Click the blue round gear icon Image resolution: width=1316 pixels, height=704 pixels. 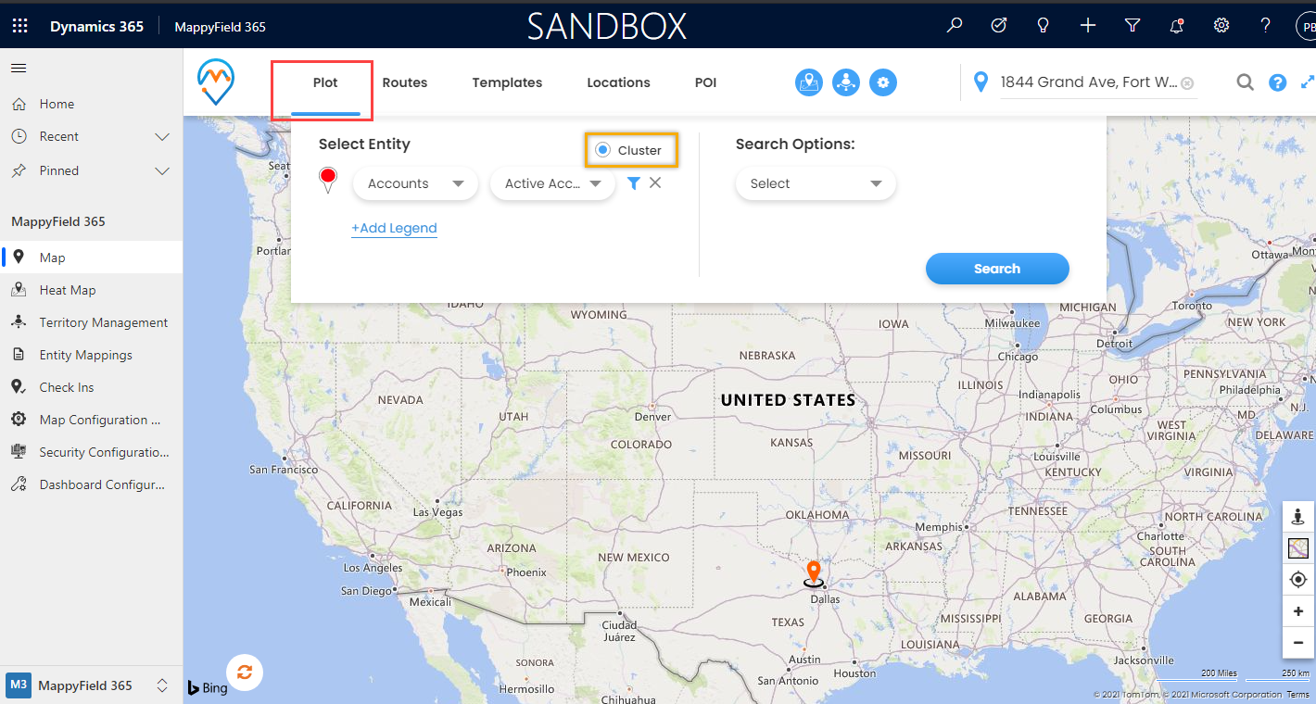[x=883, y=82]
